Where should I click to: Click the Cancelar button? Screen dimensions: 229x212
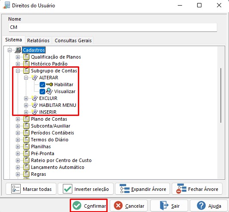point(129,206)
